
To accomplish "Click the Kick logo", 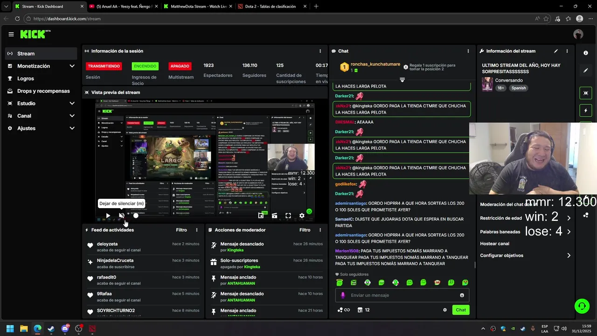I will tap(35, 34).
